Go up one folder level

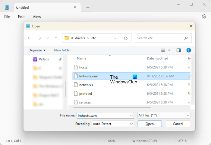[x=56, y=38]
